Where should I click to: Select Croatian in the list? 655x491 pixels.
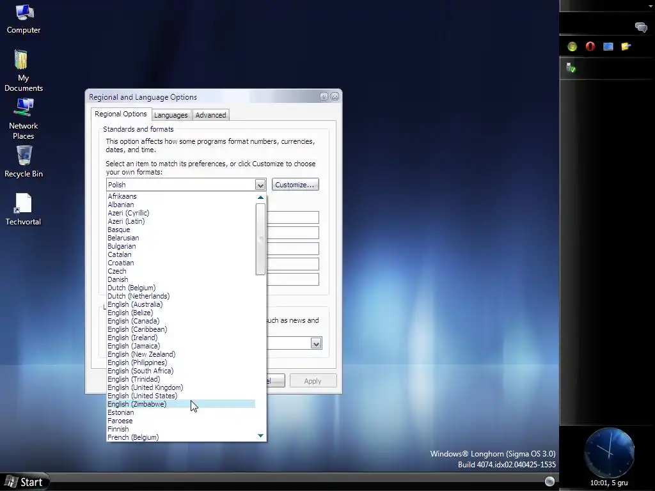point(181,263)
